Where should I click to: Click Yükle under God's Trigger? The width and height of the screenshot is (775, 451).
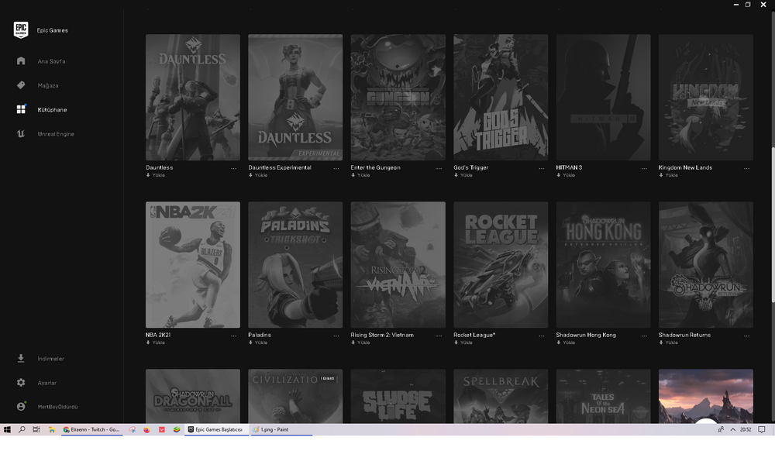[463, 175]
